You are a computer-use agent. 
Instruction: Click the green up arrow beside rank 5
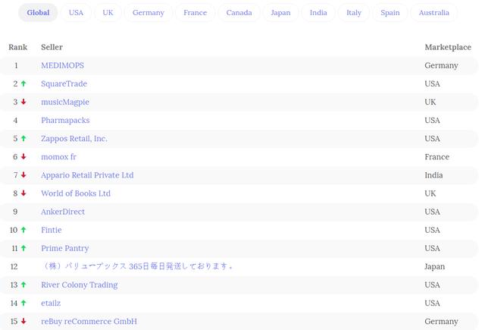coord(23,138)
